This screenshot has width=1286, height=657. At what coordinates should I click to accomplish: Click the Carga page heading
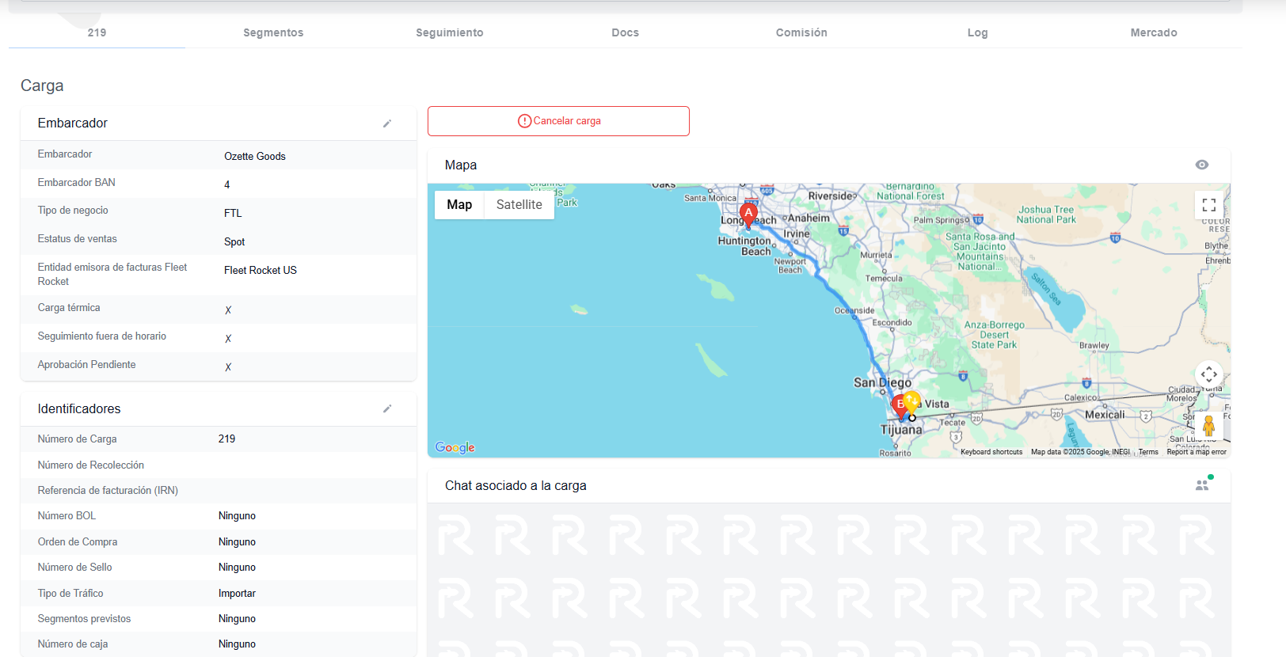coord(42,85)
